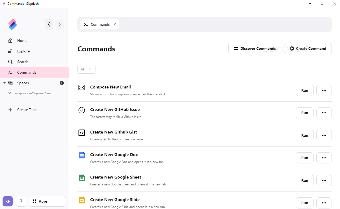Add a new space with the plus icon
This screenshot has height=209, width=340.
[62, 83]
